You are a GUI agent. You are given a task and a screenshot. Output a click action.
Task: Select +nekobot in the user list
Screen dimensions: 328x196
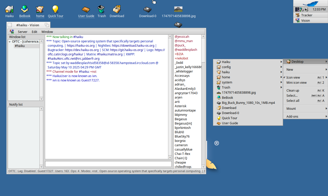pyautogui.click(x=181, y=58)
